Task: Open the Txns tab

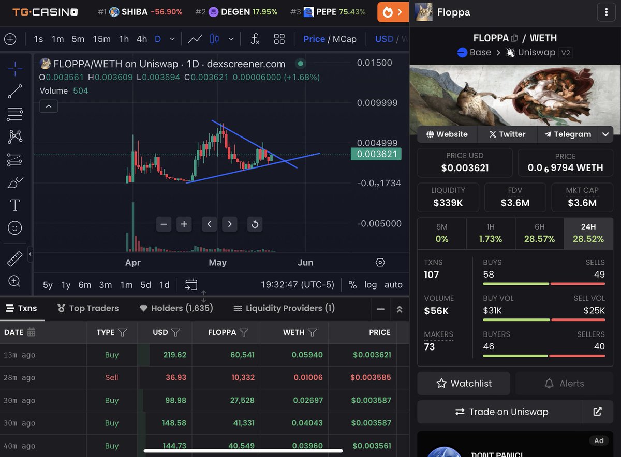Action: tap(22, 308)
